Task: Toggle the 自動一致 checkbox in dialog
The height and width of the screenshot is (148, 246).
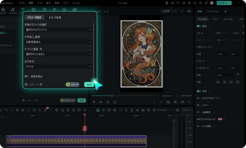Action: click(x=26, y=85)
